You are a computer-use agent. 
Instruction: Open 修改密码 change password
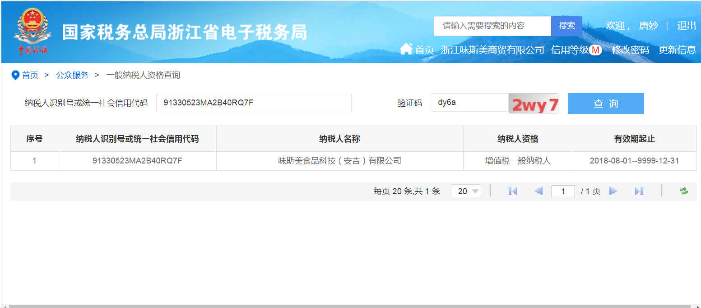[630, 50]
